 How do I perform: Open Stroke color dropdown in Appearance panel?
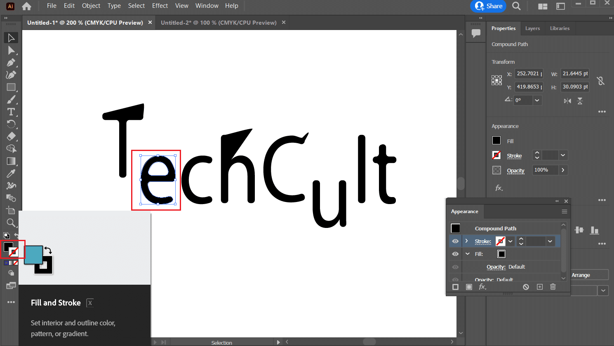pos(510,242)
